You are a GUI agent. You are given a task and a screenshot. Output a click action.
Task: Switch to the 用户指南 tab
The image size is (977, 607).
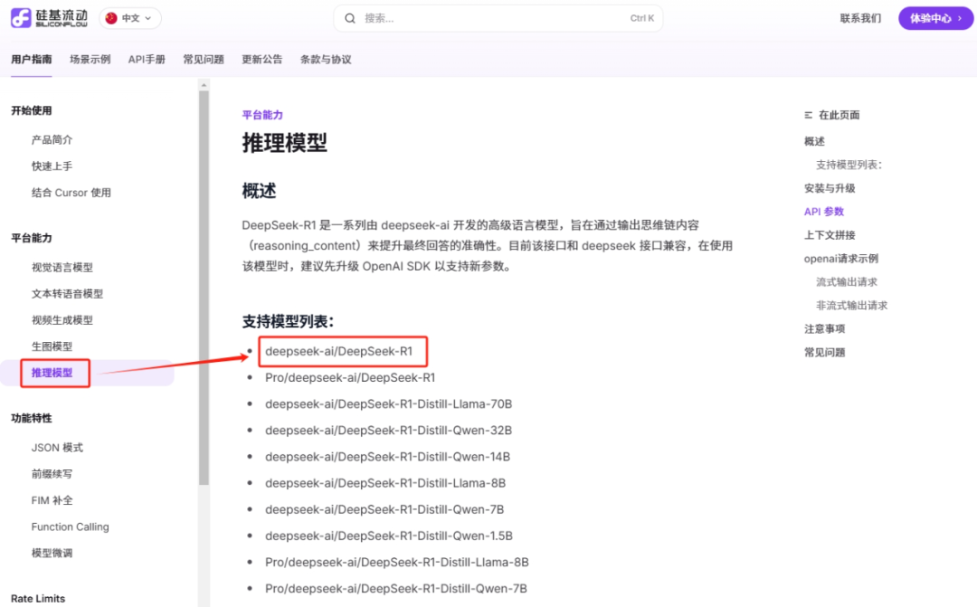click(x=31, y=59)
